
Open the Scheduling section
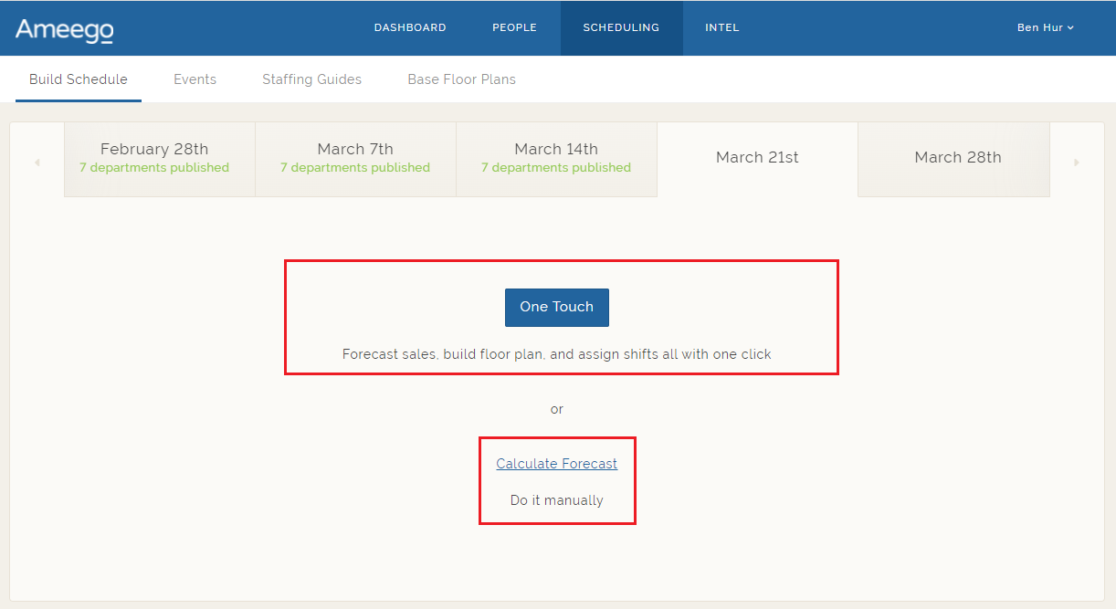621,27
